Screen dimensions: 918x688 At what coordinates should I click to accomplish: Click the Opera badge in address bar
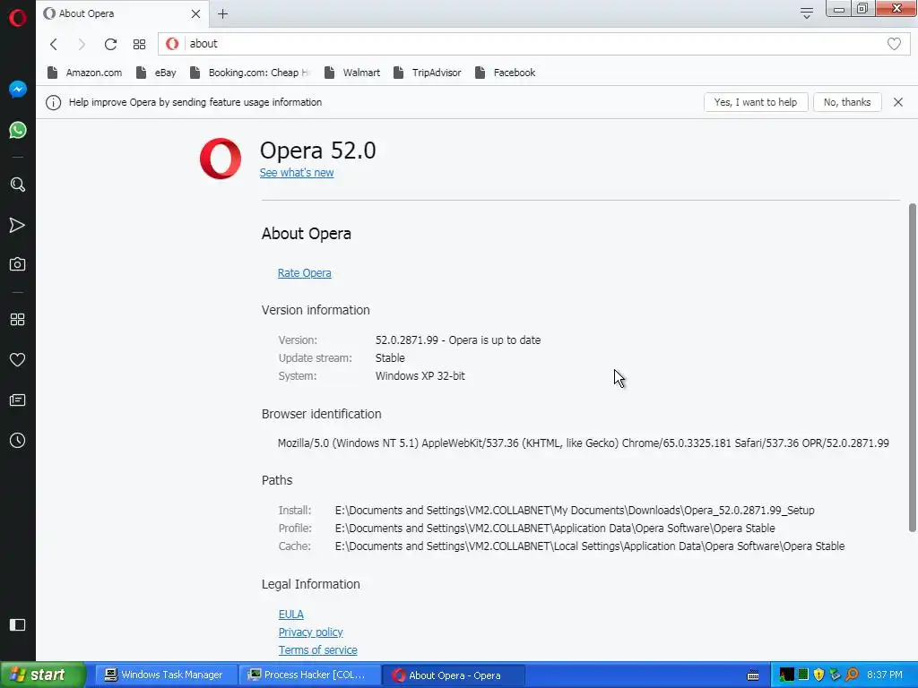(x=172, y=44)
